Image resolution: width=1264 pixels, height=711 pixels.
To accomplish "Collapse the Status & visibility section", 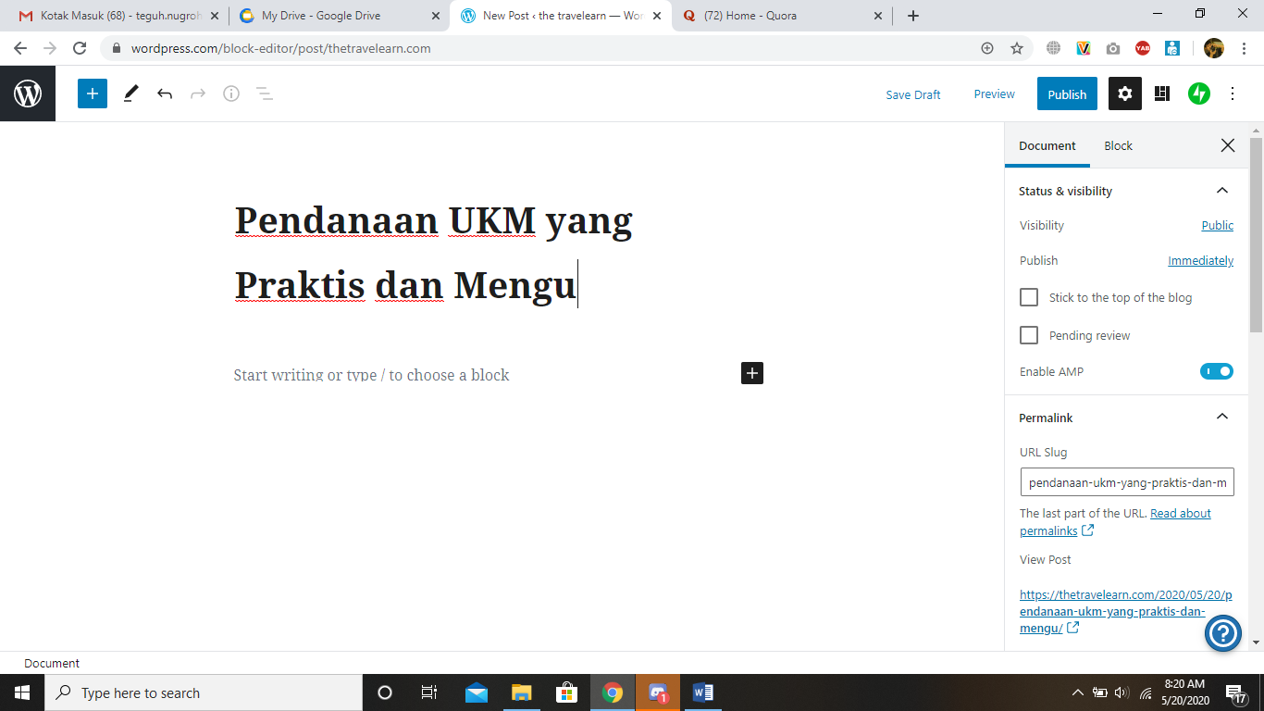I will coord(1221,191).
